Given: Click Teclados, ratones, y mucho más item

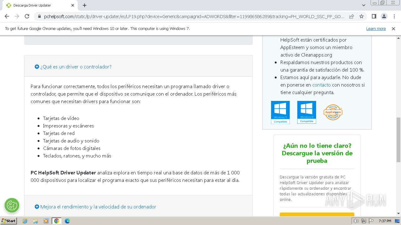Looking at the screenshot, I should point(77,156).
